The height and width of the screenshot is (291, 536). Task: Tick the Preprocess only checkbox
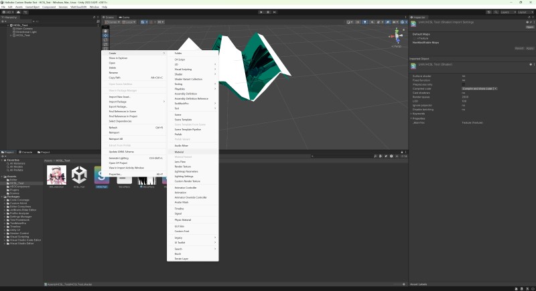click(464, 84)
